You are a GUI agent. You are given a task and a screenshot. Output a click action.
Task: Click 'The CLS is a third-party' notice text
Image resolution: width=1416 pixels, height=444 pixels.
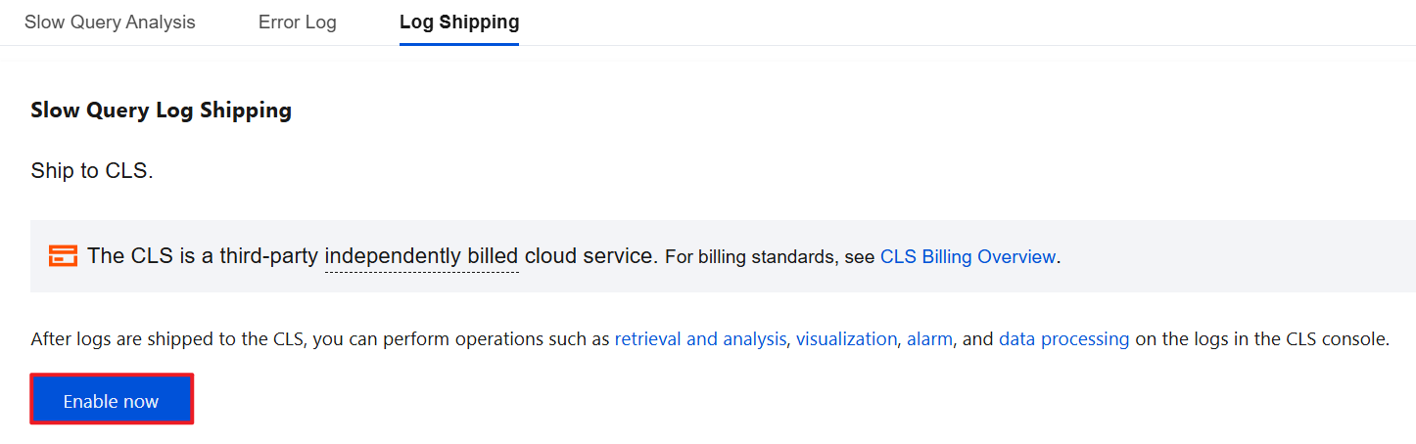click(203, 256)
